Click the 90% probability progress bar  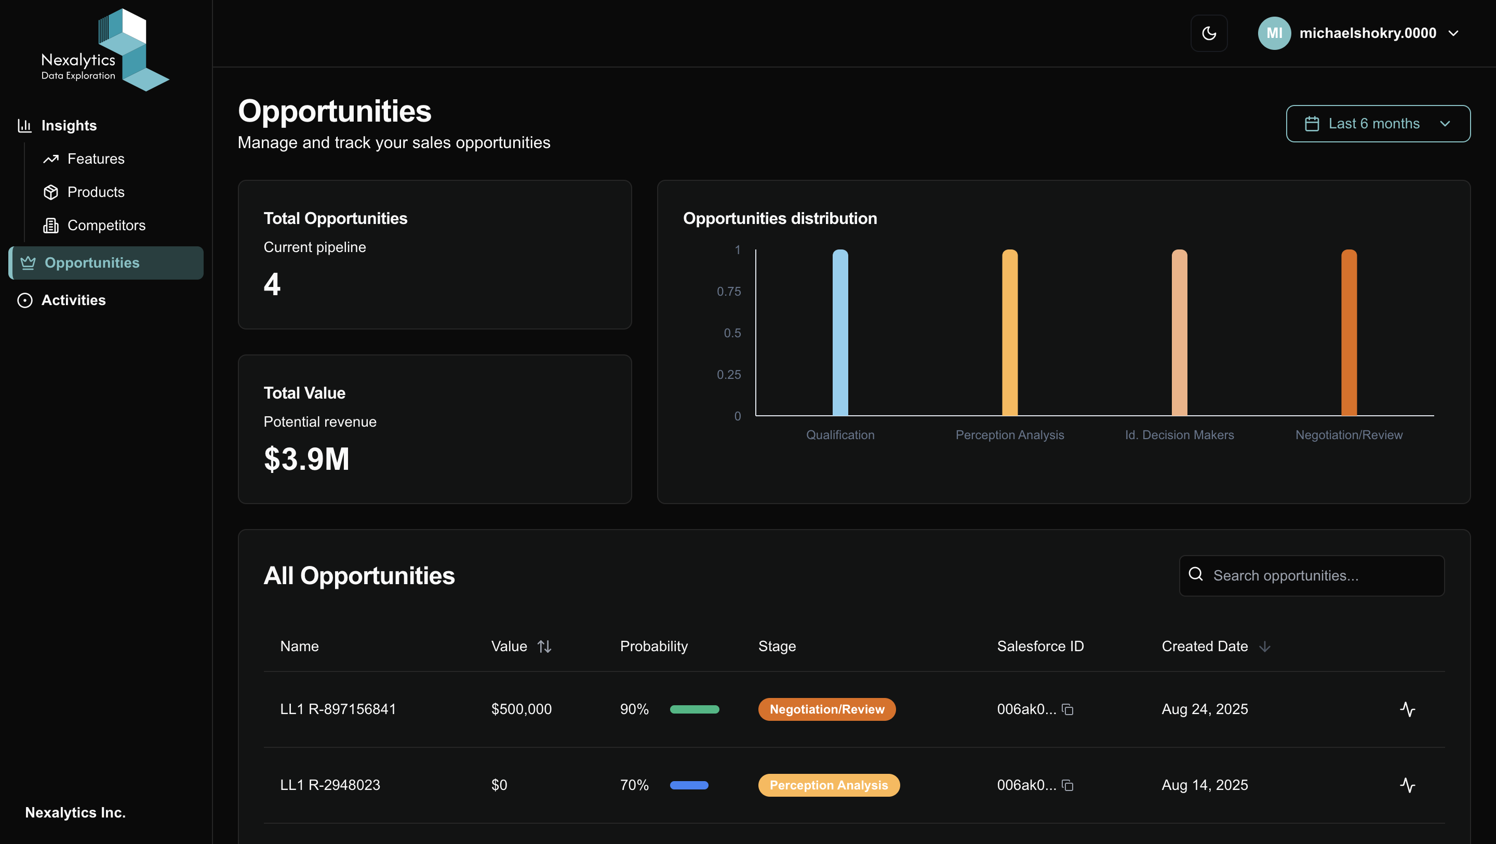(694, 709)
